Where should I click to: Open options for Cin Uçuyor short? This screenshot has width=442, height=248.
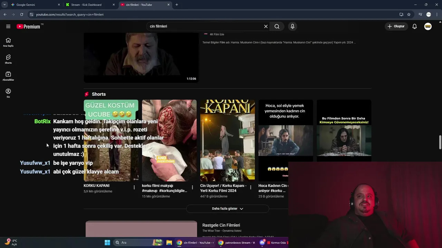pos(251,187)
